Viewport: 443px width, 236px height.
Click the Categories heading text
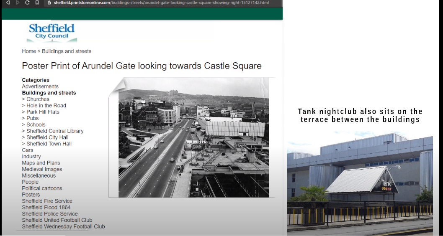(36, 80)
